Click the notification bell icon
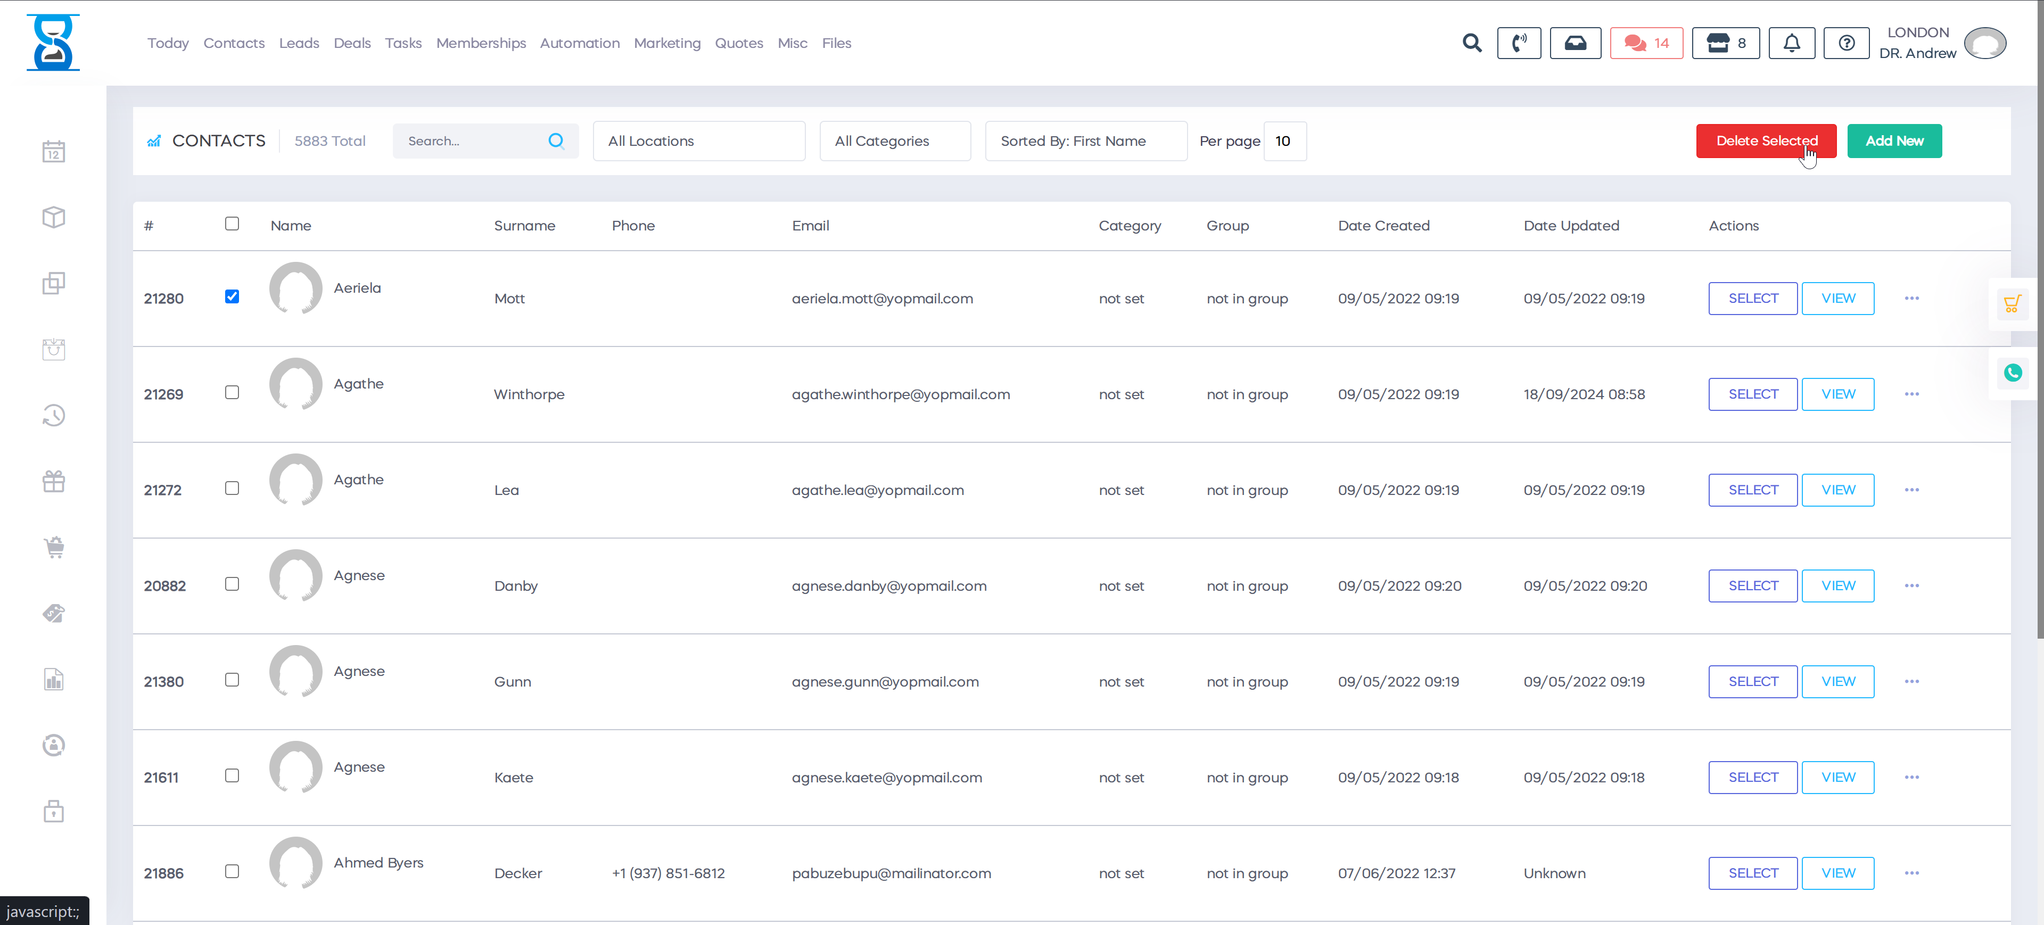This screenshot has width=2044, height=925. pyautogui.click(x=1791, y=43)
